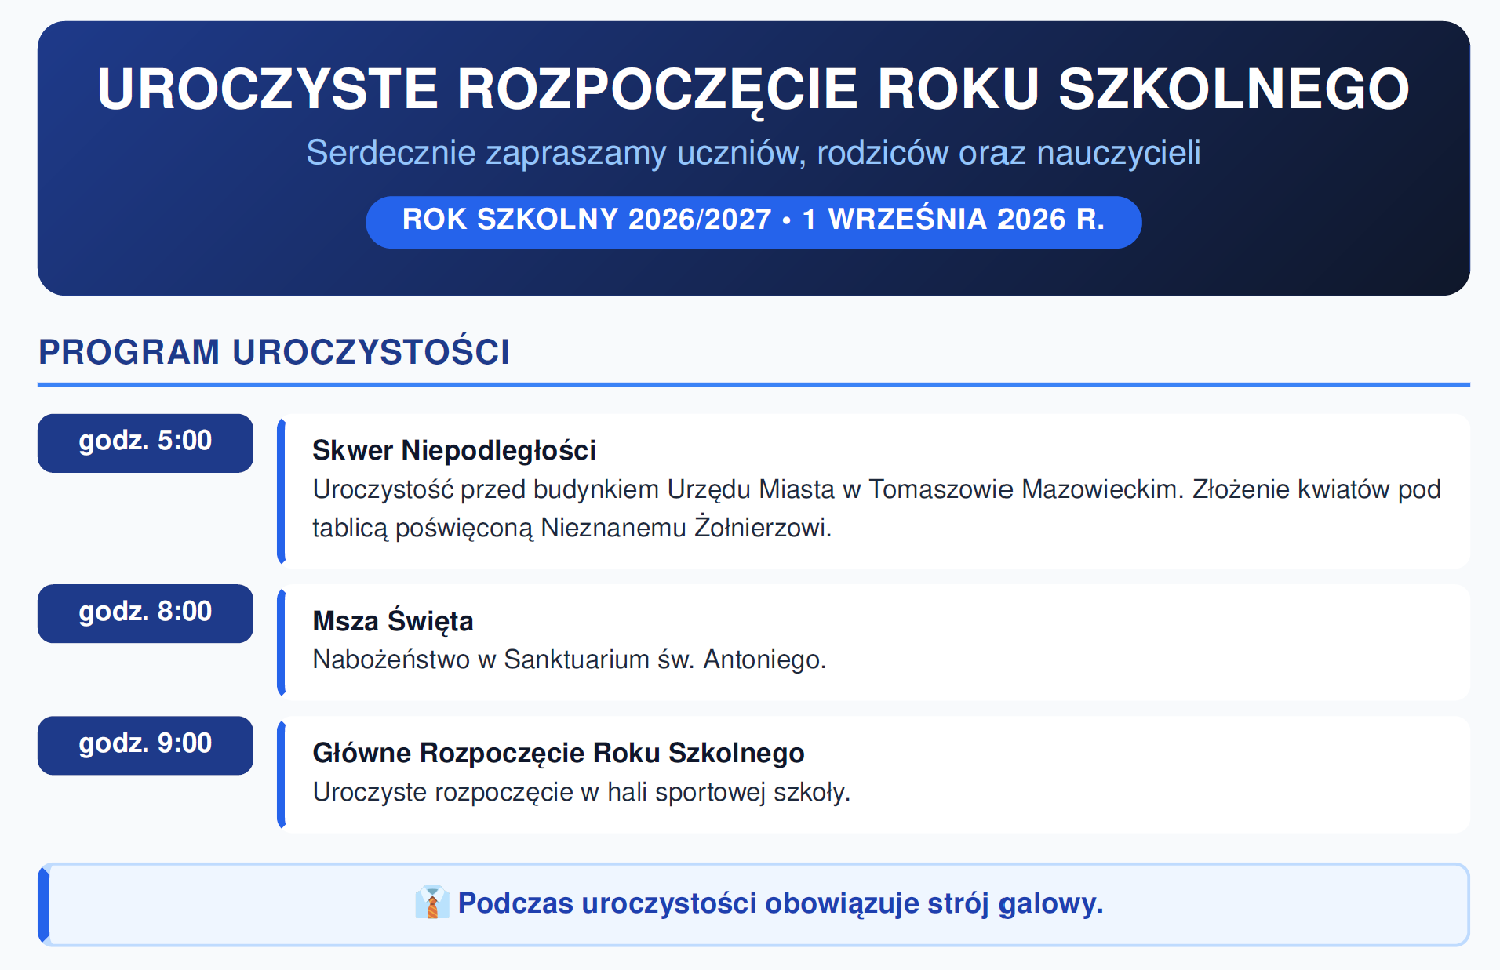Viewport: 1500px width, 970px height.
Task: Open the Skwer Niepodległości event title
Action: pos(454,450)
